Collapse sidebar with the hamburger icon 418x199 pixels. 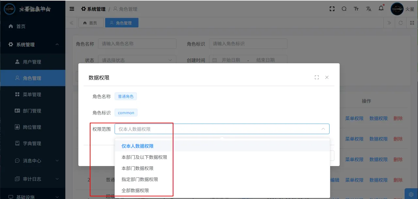click(72, 9)
